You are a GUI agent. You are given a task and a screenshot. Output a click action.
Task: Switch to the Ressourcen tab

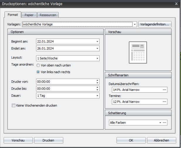pyautogui.click(x=48, y=15)
